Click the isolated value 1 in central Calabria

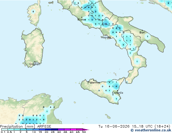[x=137, y=61]
